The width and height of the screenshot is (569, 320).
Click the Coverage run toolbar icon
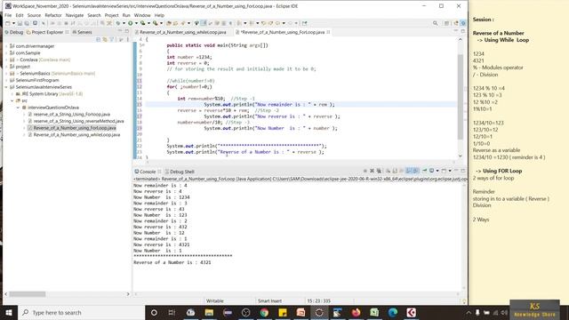coord(143,23)
